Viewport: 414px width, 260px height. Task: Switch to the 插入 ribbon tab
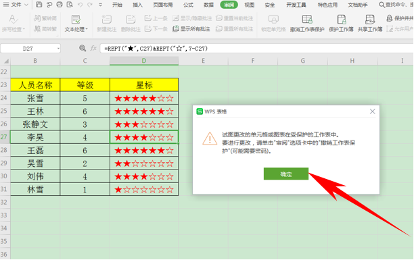[137, 5]
